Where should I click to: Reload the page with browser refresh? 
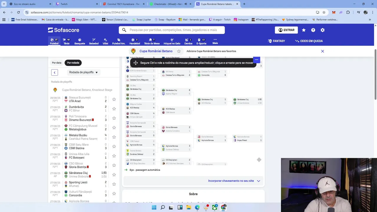(x=18, y=12)
